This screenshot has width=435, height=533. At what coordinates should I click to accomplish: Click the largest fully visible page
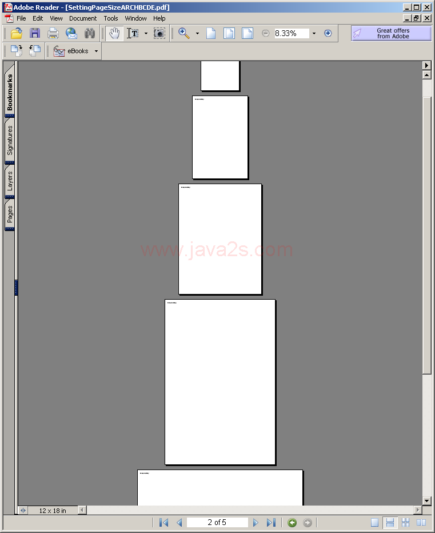[x=220, y=382]
